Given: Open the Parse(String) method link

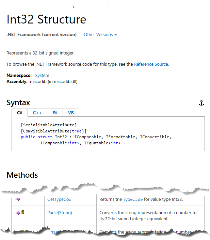Looking at the screenshot, I should click(x=60, y=213).
